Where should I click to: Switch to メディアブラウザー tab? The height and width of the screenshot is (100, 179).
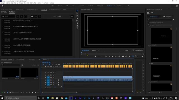(x=20, y=60)
